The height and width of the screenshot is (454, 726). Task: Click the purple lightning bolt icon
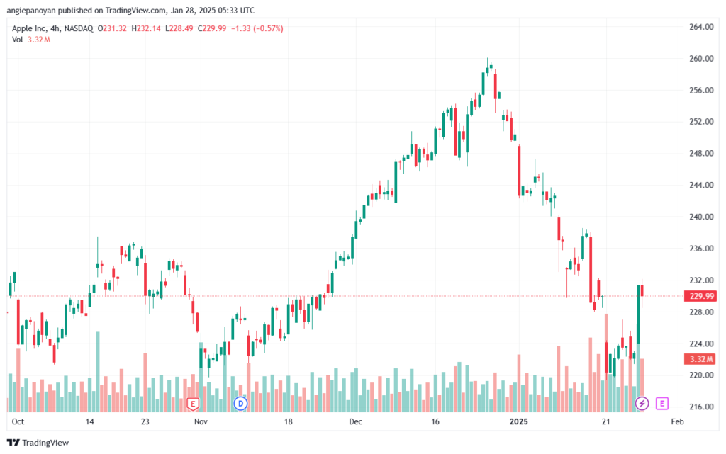(642, 404)
